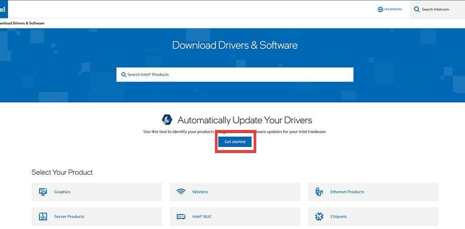Click the Automatically Update Your Drivers heading

pyautogui.click(x=245, y=120)
